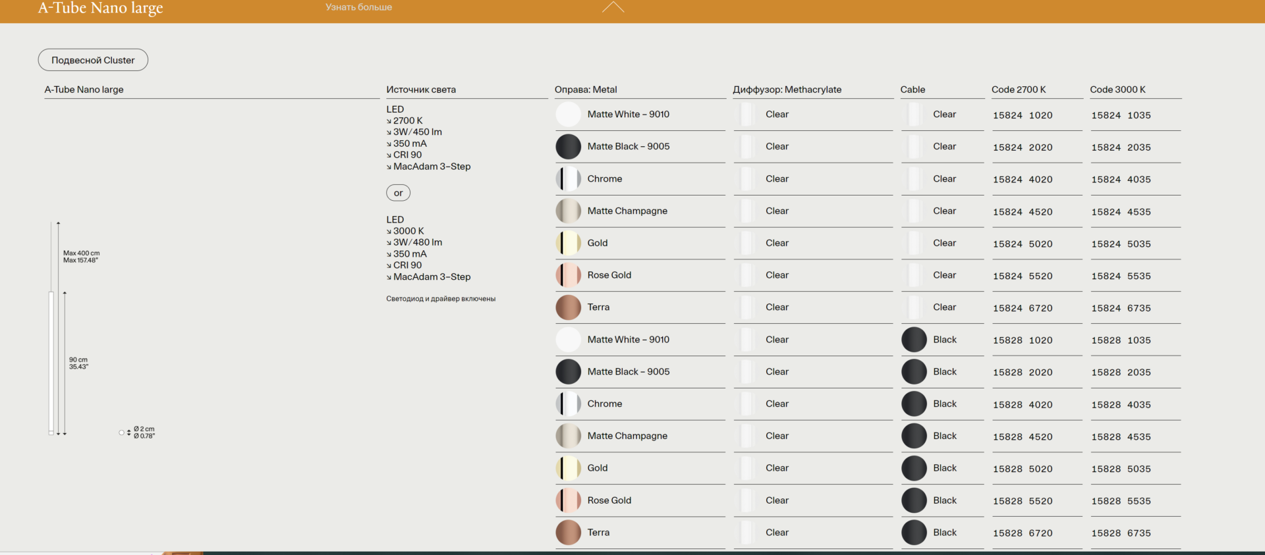Select the Подвесной Cluster button
The width and height of the screenshot is (1265, 555).
tap(93, 60)
